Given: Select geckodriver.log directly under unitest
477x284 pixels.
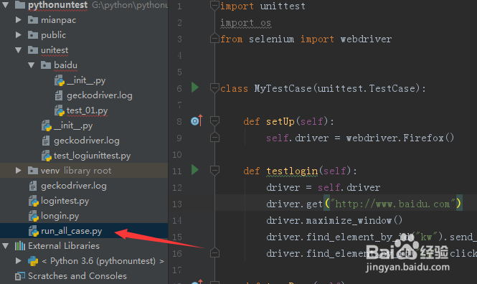Looking at the screenshot, I should [x=87, y=141].
